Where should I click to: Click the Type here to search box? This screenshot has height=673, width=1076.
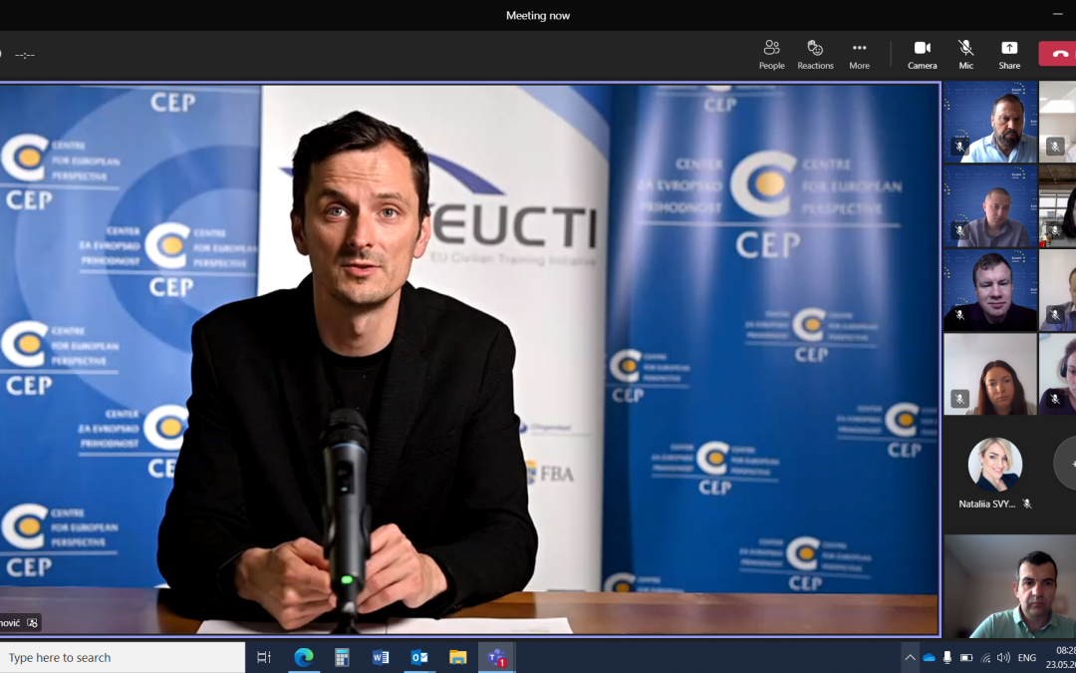click(x=122, y=657)
